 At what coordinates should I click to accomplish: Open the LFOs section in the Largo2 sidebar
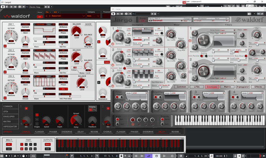10,111
